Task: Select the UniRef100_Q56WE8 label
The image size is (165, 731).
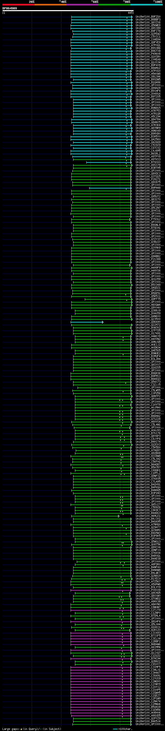Action: click(148, 25)
